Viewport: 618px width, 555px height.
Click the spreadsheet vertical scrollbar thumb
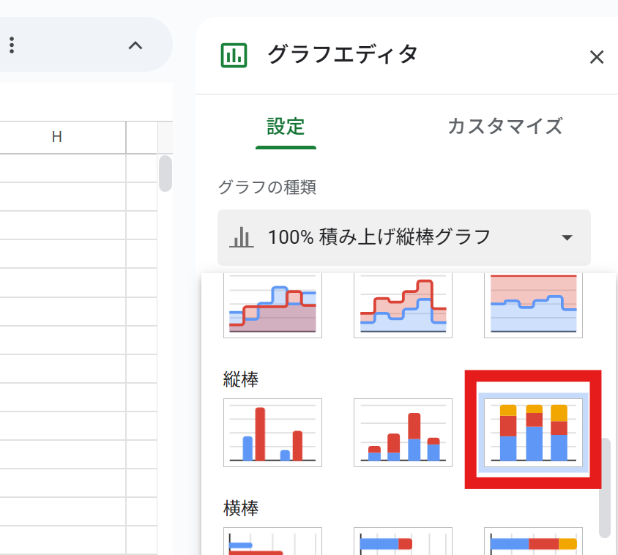[x=165, y=173]
